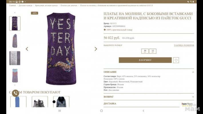Viewport: 203px width, 114px height.
Task: Add dress to favorites with heart icon
Action: coord(176,60)
